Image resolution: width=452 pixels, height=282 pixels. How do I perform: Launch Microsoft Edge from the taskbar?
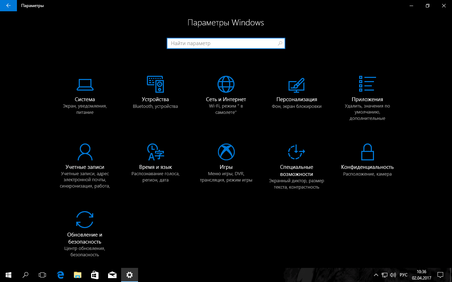[60, 275]
